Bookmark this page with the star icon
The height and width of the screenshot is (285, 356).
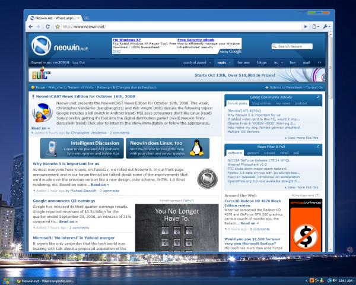58,27
